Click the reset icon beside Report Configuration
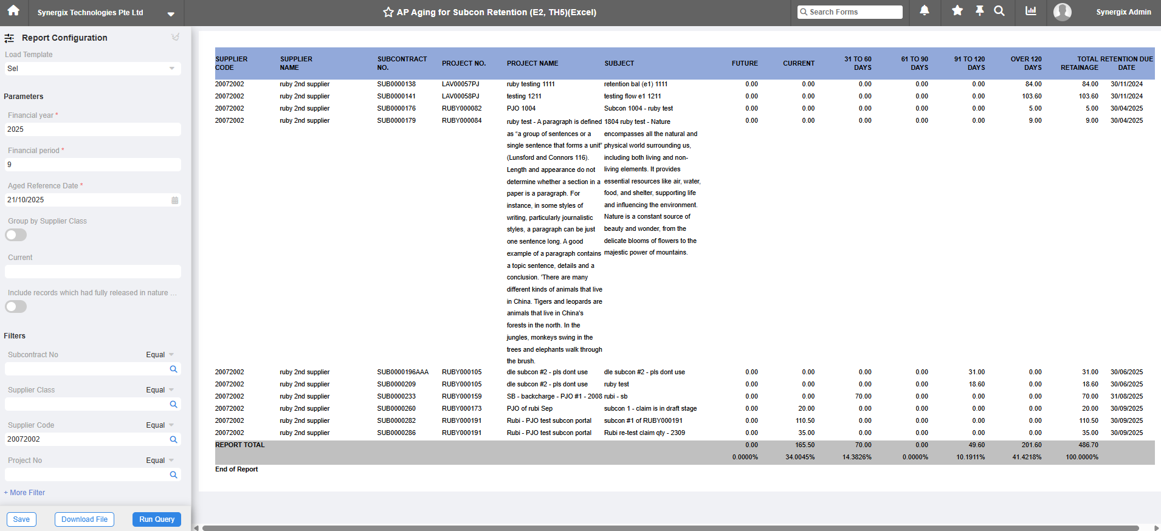Screen dimensions: 1161x531 coord(176,37)
